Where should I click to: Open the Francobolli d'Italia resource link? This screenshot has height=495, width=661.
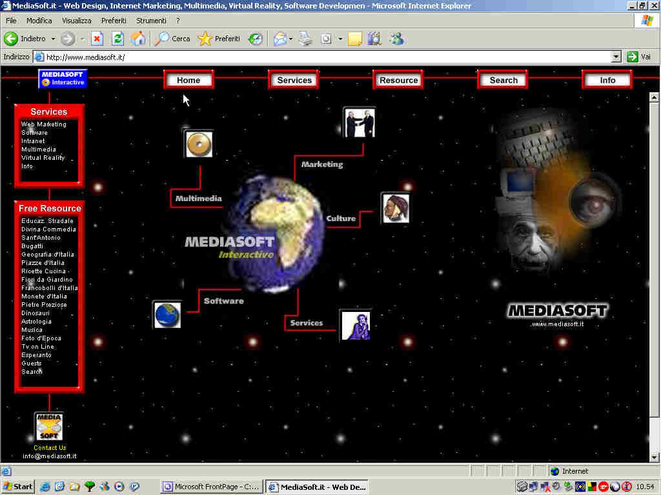[x=49, y=288]
